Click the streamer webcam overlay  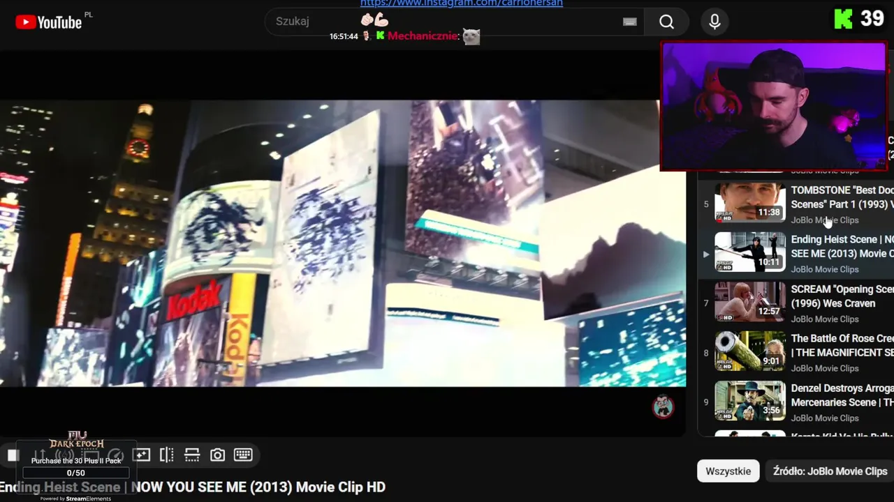click(x=774, y=106)
